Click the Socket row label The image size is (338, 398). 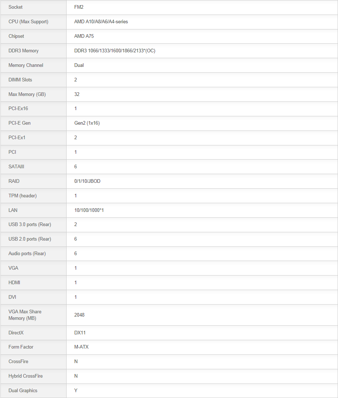pos(16,7)
